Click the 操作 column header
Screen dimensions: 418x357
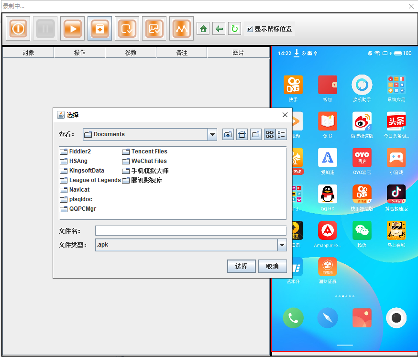pos(79,53)
